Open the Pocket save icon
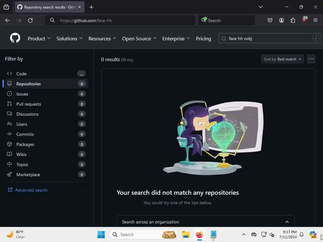The width and height of the screenshot is (323, 242). coord(270,20)
